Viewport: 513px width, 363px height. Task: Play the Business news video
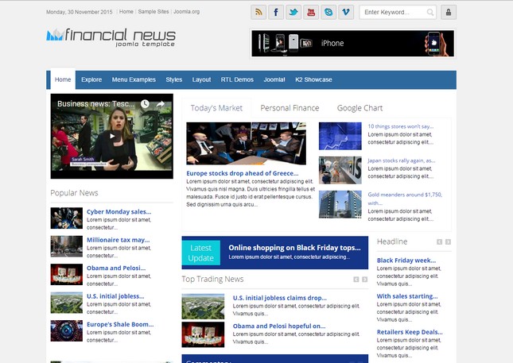[x=112, y=136]
